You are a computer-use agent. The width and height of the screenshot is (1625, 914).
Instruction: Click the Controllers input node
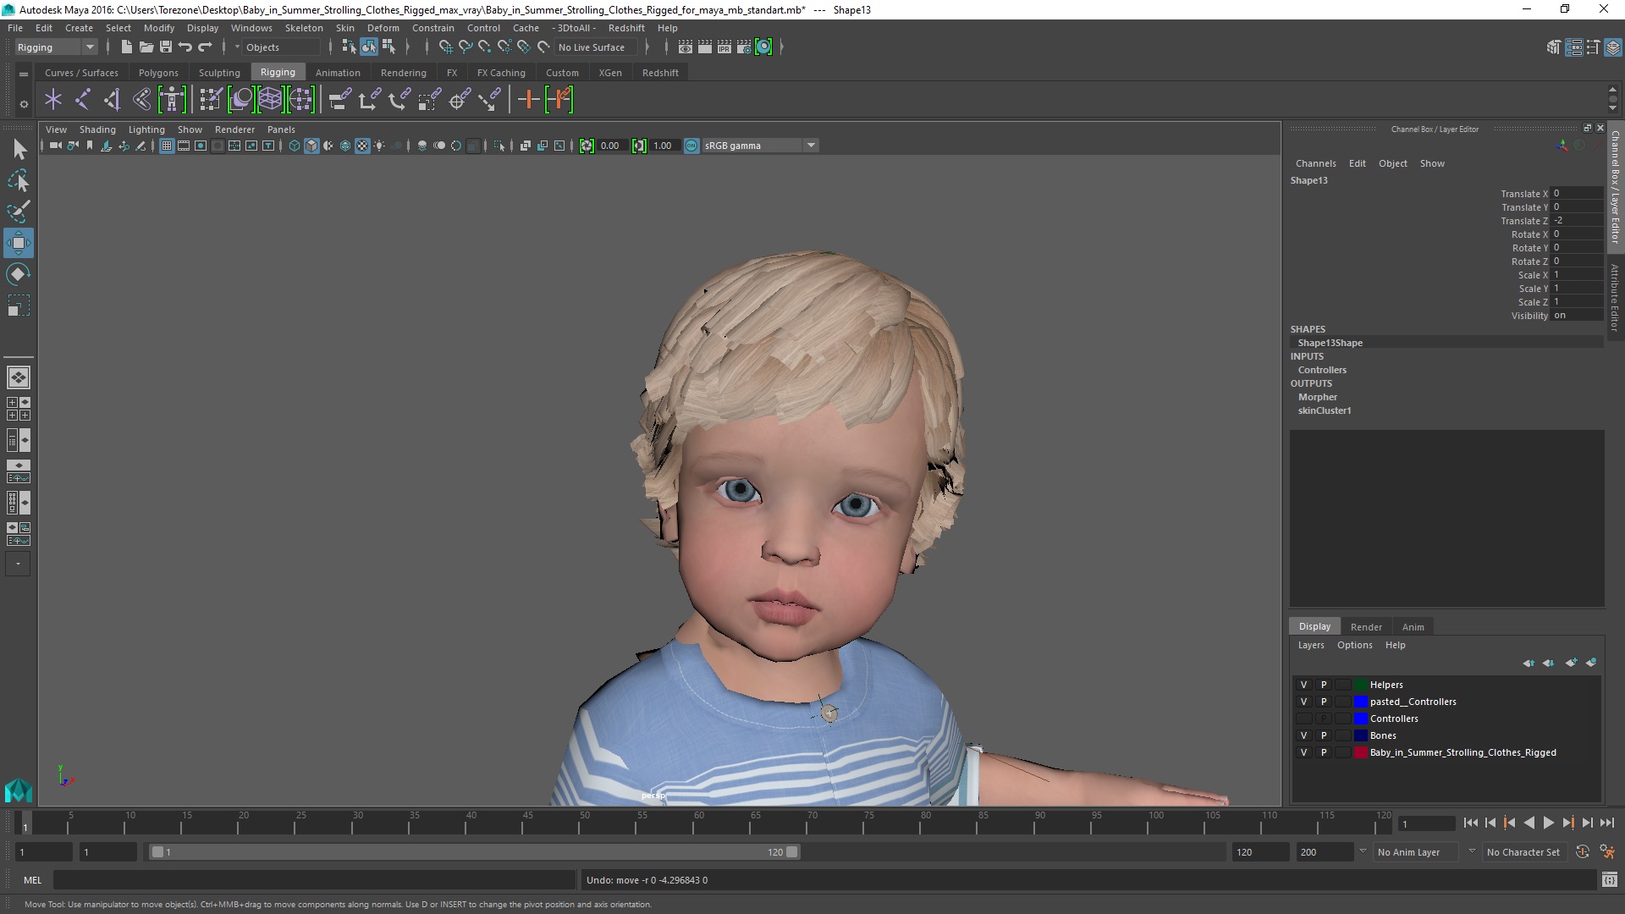click(x=1322, y=370)
